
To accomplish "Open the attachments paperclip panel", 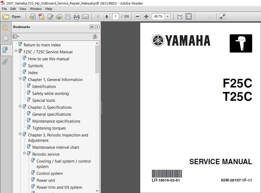I will (5, 62).
